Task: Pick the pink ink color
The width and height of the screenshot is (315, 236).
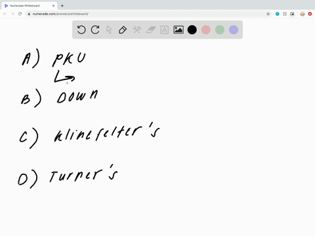Action: [x=206, y=29]
